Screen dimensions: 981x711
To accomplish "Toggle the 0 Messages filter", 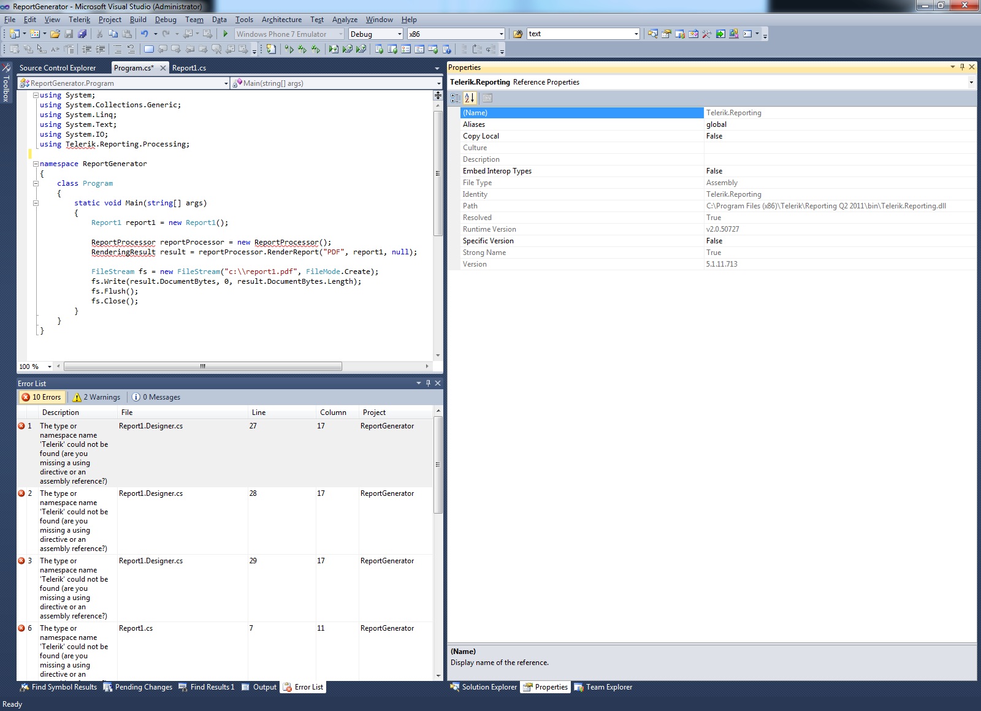I will 156,397.
